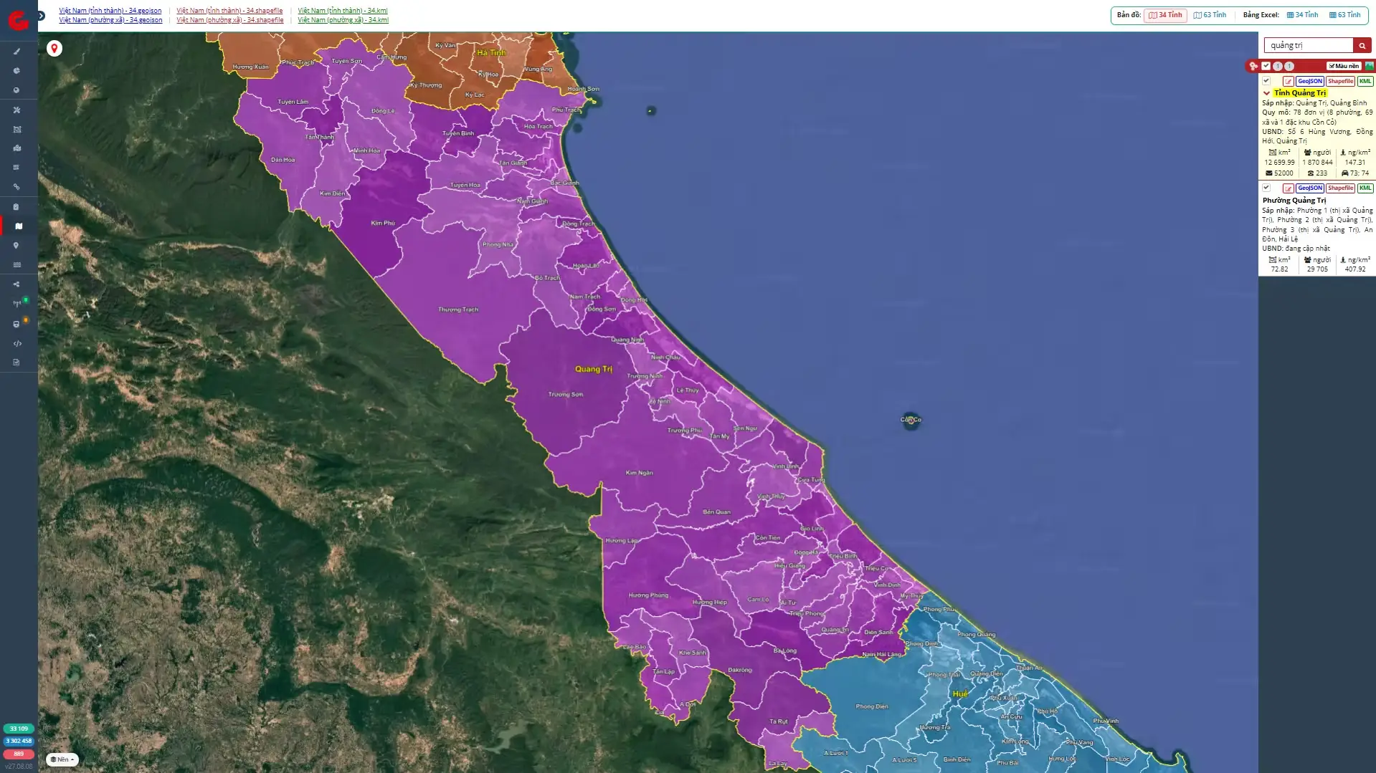
Task: Click the edit pencil icon for Phường Quảng Trị
Action: (1288, 188)
